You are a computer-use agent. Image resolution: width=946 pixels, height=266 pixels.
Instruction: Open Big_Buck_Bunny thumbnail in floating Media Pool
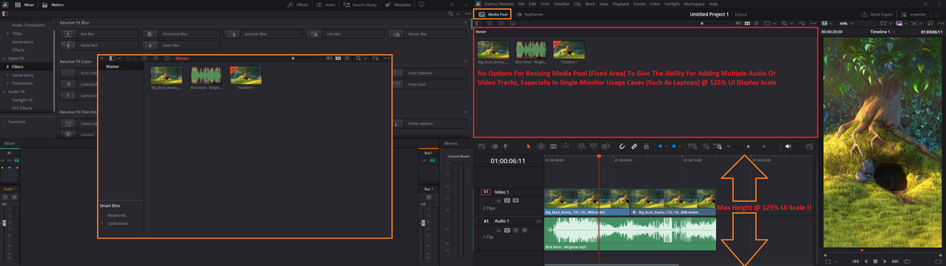pos(166,75)
